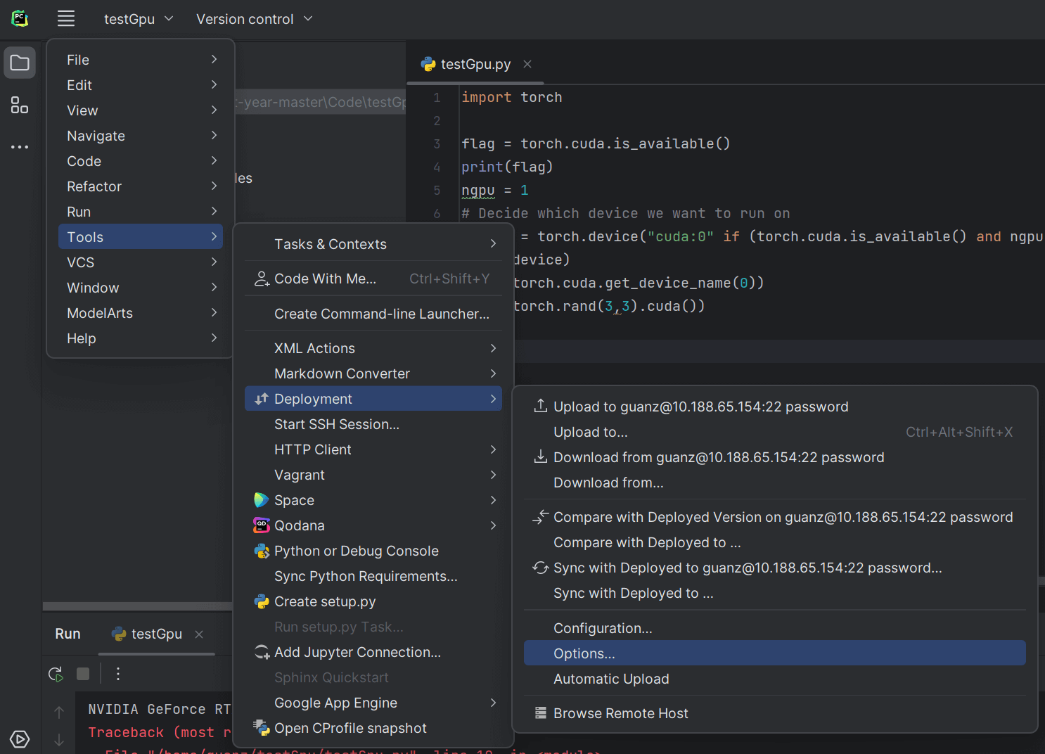Choose Download from... entry
1045x754 pixels.
(x=775, y=483)
